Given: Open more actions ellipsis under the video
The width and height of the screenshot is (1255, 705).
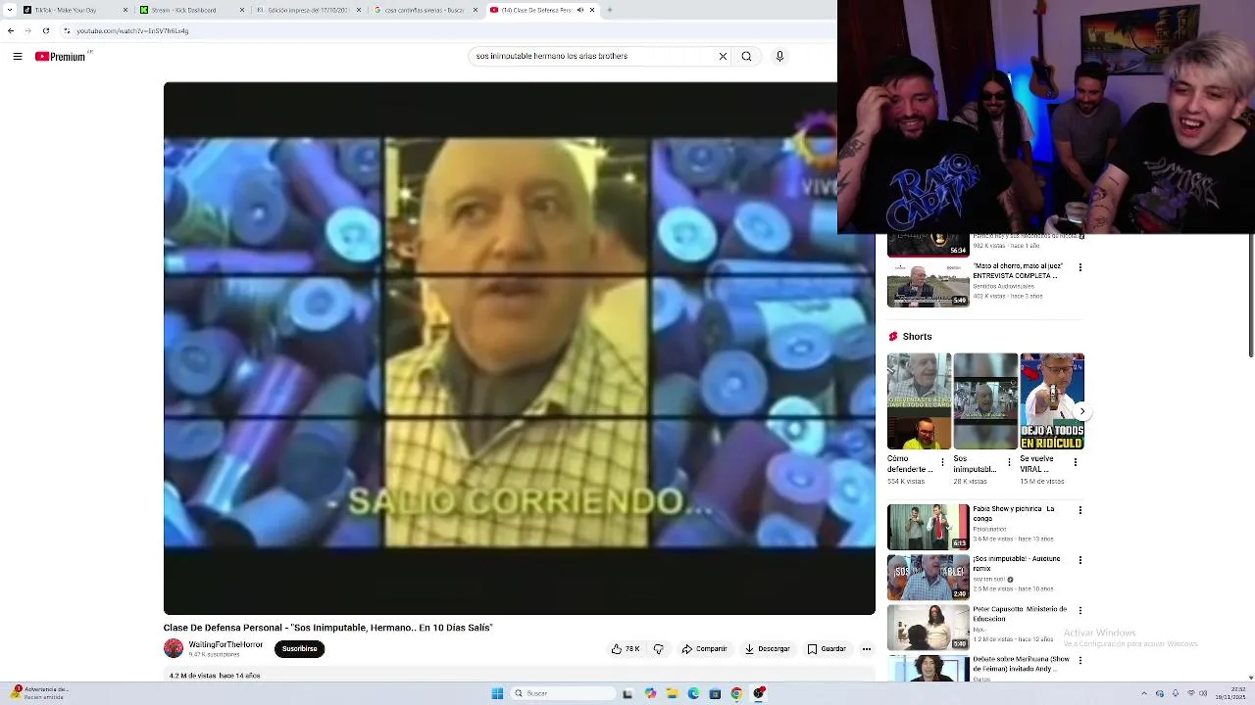Looking at the screenshot, I should (867, 648).
